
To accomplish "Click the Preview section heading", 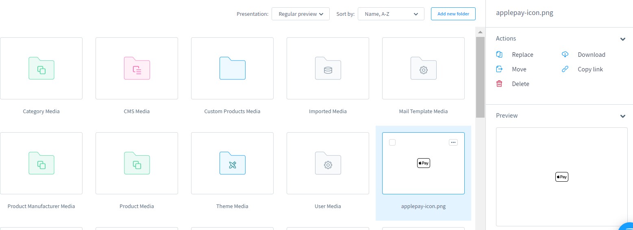I will point(507,116).
